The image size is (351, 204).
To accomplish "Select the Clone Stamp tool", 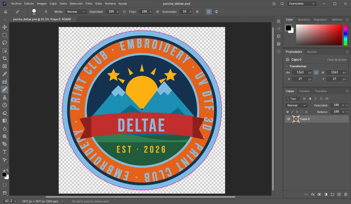I will click(x=5, y=97).
